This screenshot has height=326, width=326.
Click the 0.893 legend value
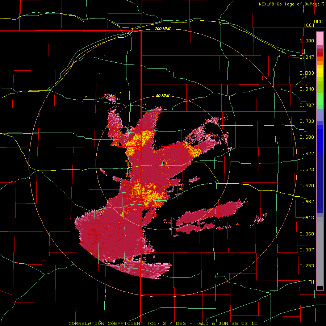[307, 73]
